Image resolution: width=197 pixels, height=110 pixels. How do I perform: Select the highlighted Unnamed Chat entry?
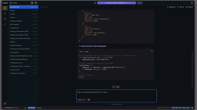[x=24, y=7]
